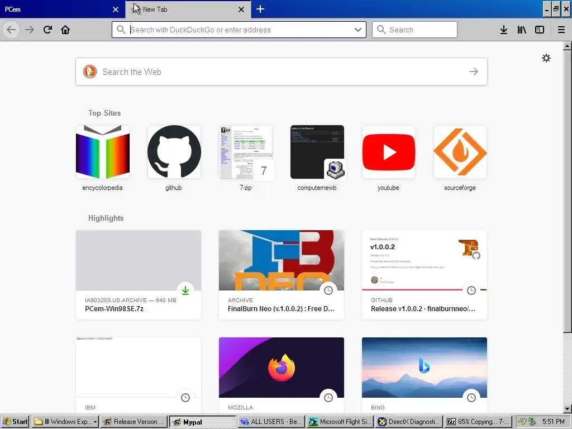The width and height of the screenshot is (572, 429).
Task: Reload the current page
Action: [47, 30]
